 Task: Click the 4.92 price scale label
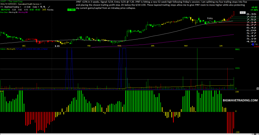point(251,41)
